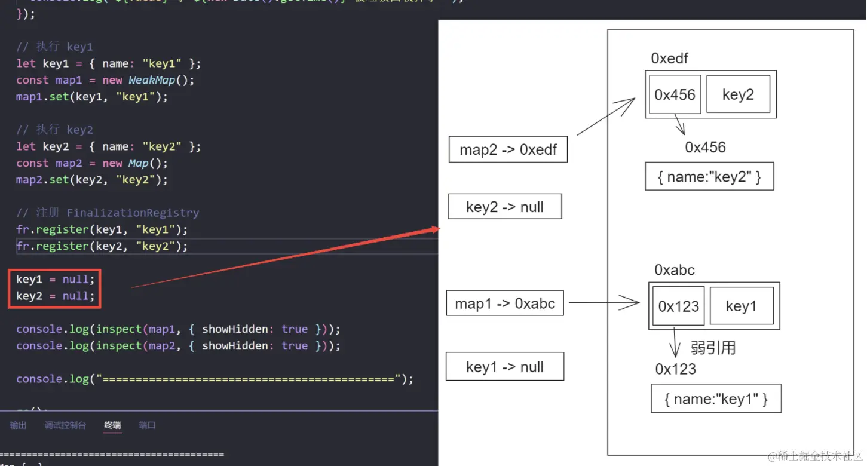This screenshot has height=466, width=867.
Task: Click the 弱引用 label
Action: click(712, 348)
